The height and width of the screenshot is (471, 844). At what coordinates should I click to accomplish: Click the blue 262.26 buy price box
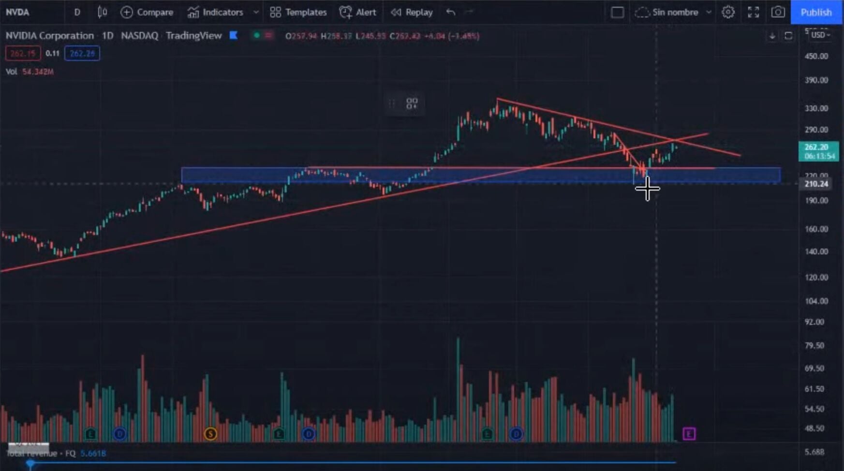tap(82, 53)
